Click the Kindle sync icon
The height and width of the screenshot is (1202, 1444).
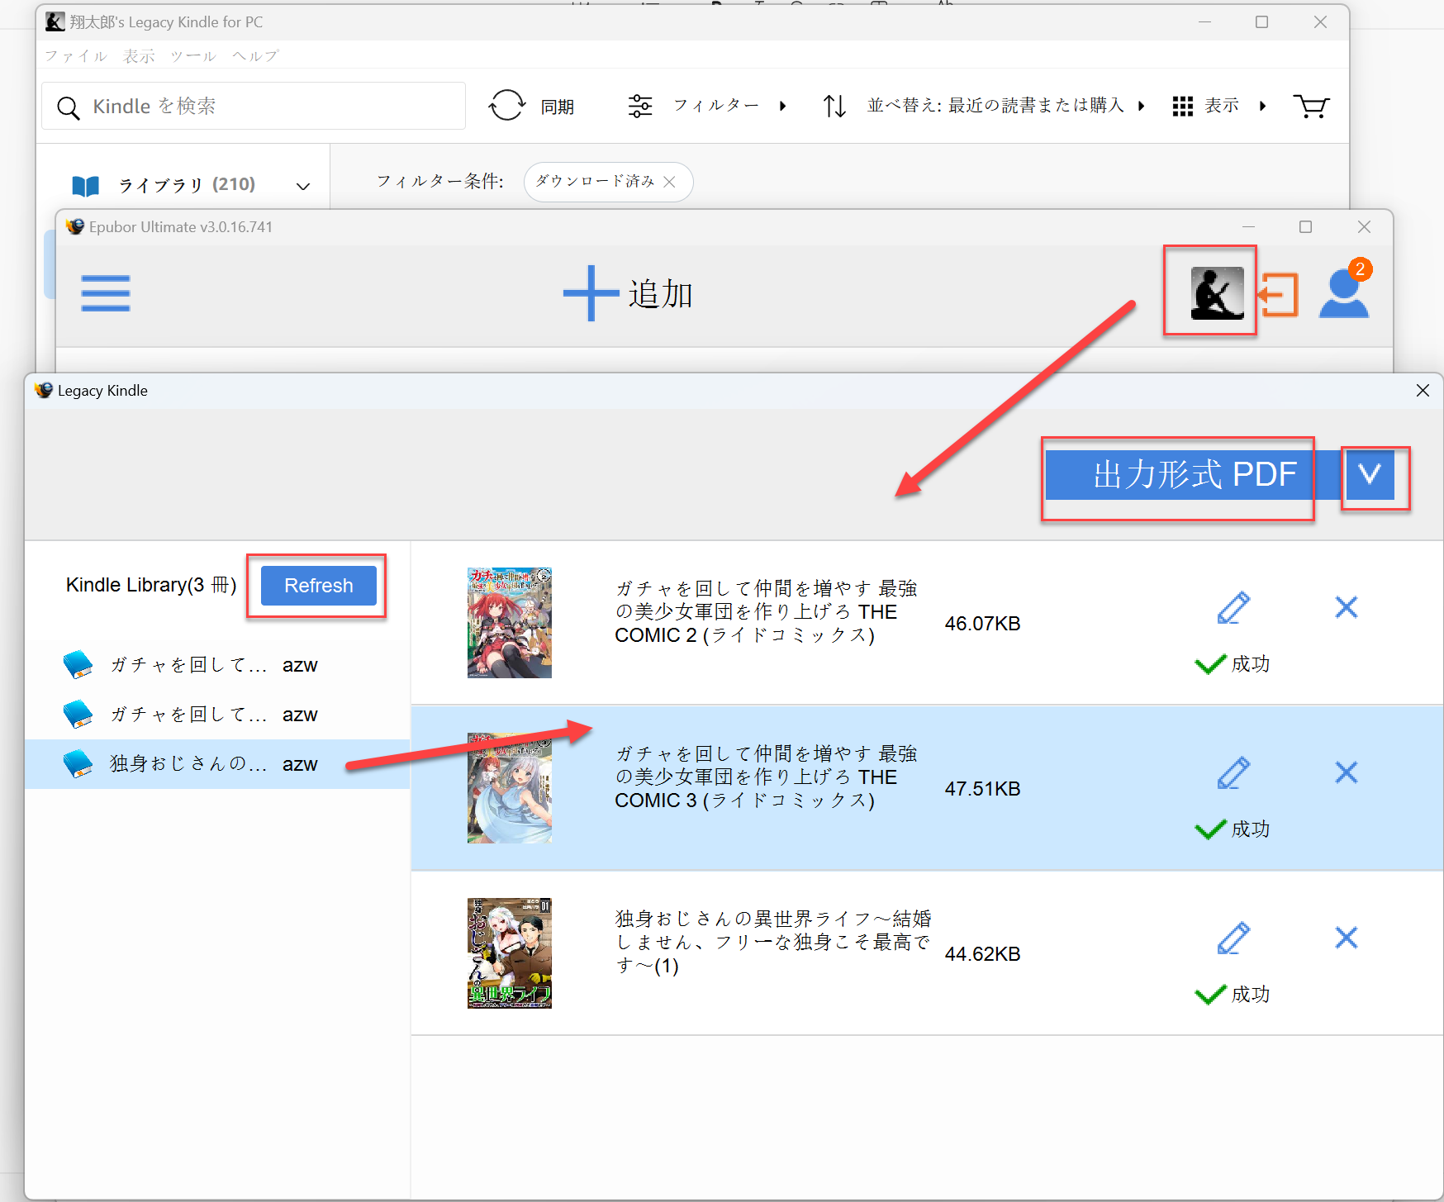507,106
